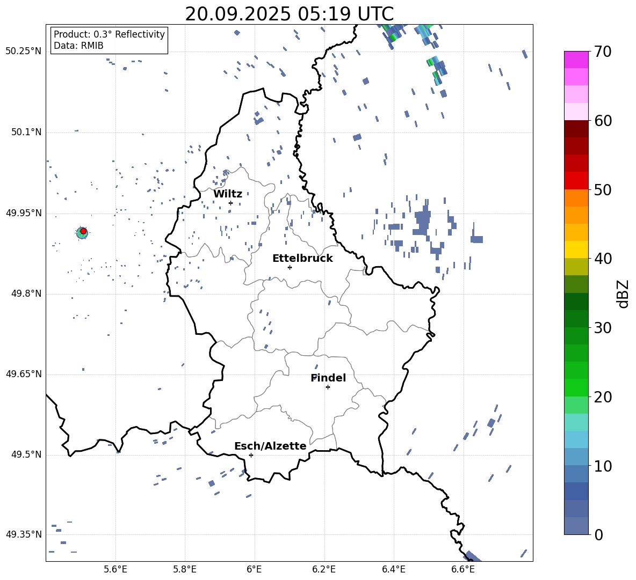Click the Esch/Alzette city label

[270, 446]
